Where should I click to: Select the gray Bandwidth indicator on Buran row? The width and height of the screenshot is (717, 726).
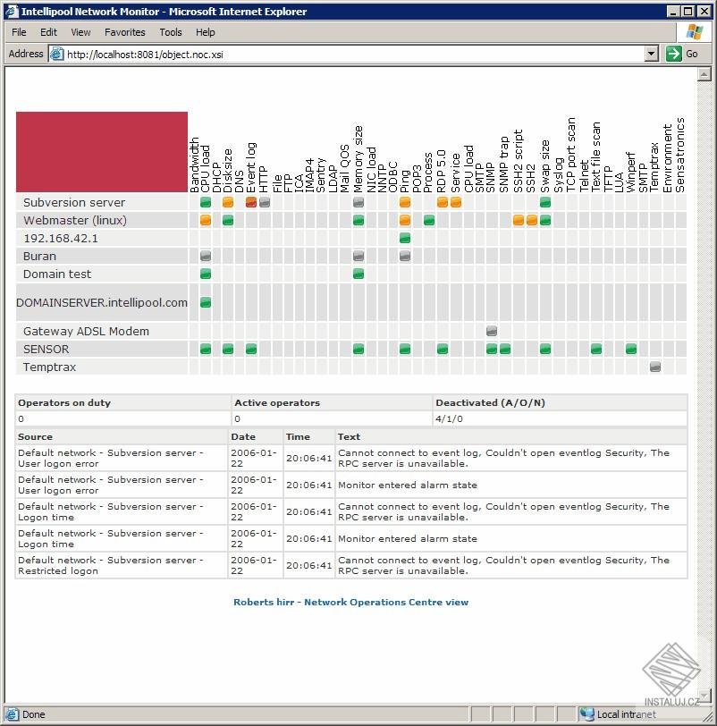pos(206,256)
